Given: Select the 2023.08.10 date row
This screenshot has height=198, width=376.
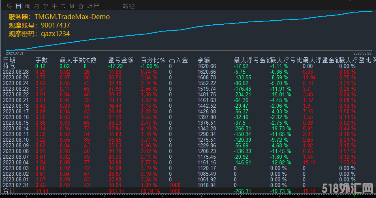Looking at the screenshot, I should [x=15, y=140].
